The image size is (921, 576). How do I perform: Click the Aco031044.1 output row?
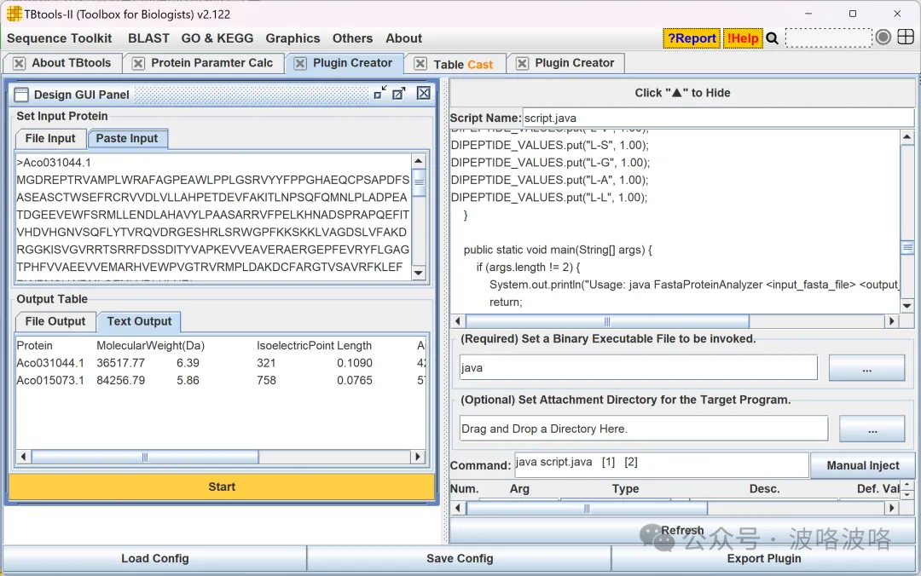(221, 364)
